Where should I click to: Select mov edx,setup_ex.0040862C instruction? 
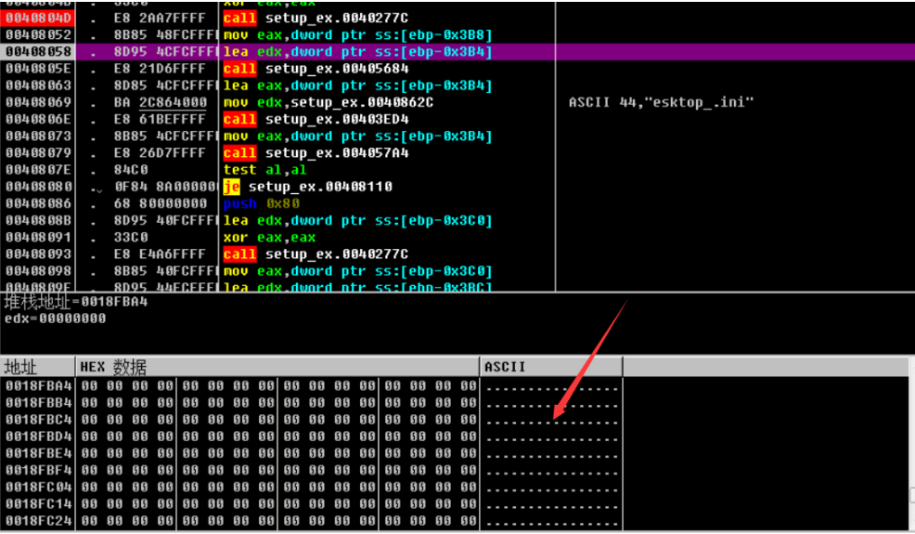tap(328, 103)
